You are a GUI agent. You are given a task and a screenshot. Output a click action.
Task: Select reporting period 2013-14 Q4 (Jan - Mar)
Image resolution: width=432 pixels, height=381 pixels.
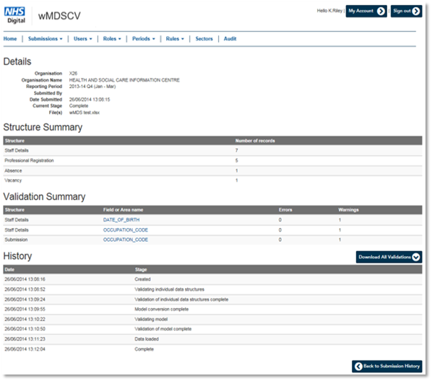click(x=92, y=87)
